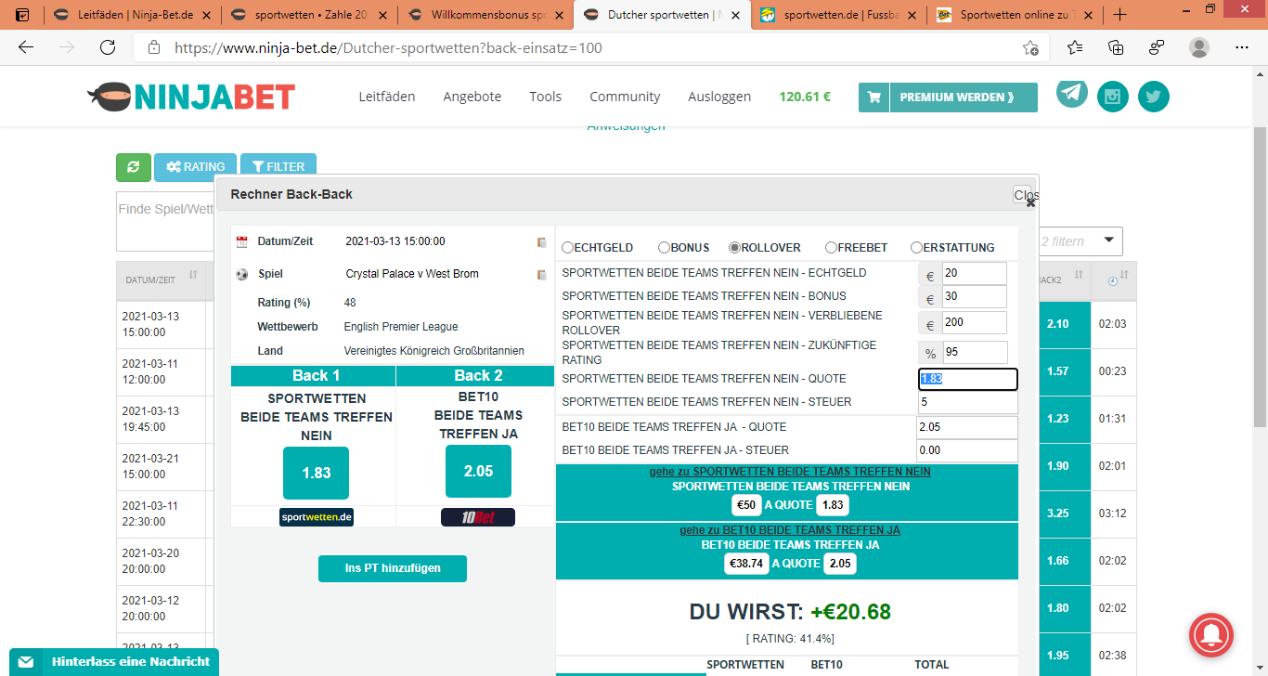The width and height of the screenshot is (1268, 676).
Task: Edit the BONUS amount field 30
Action: (975, 297)
